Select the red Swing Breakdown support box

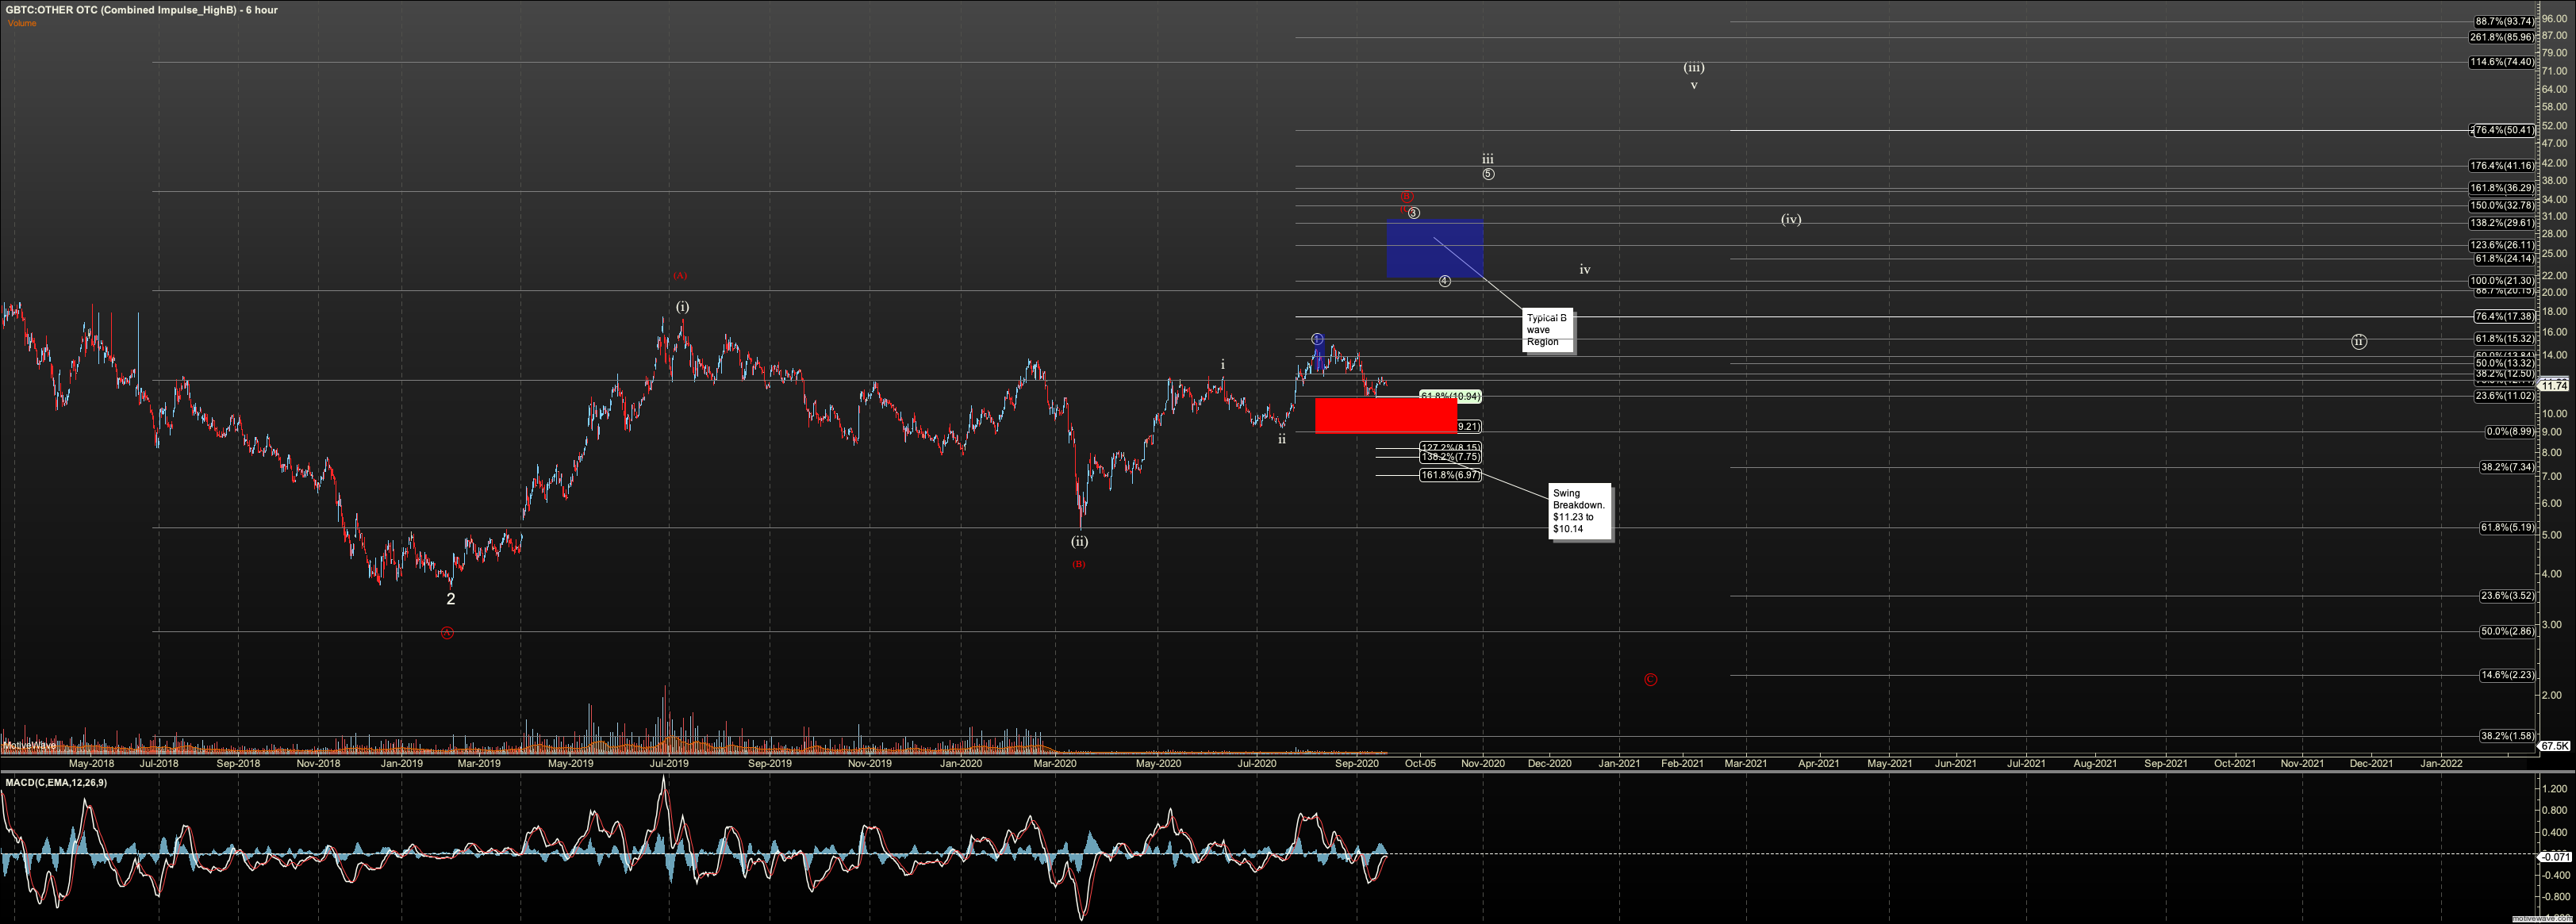pyautogui.click(x=1385, y=415)
